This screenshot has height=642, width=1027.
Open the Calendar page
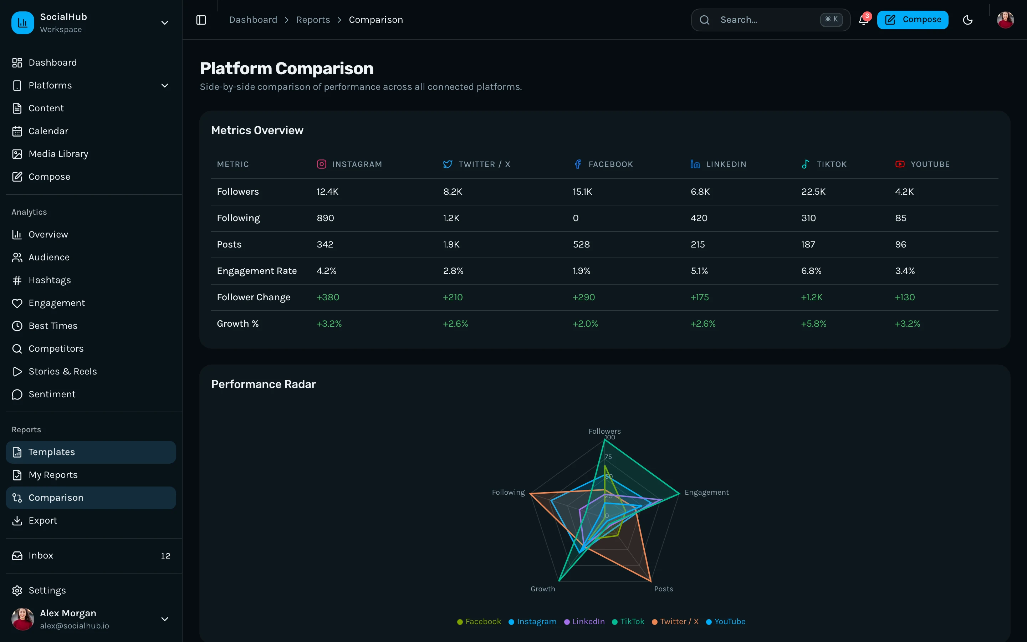91,131
